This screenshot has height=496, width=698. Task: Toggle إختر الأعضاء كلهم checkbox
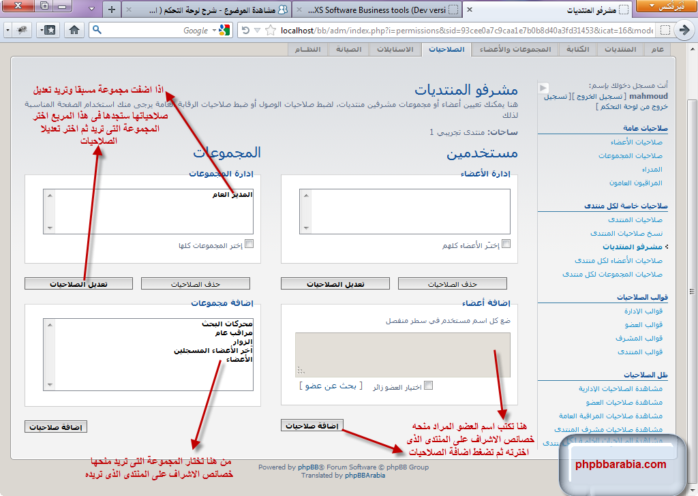(506, 244)
